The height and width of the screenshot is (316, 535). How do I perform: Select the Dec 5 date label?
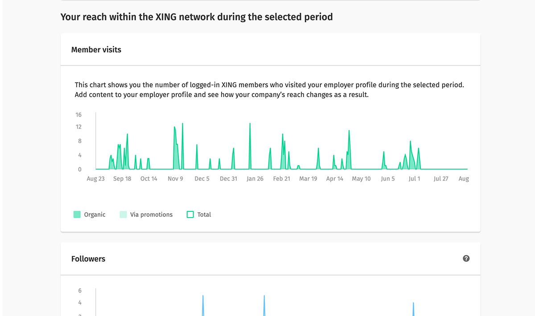[x=202, y=178]
